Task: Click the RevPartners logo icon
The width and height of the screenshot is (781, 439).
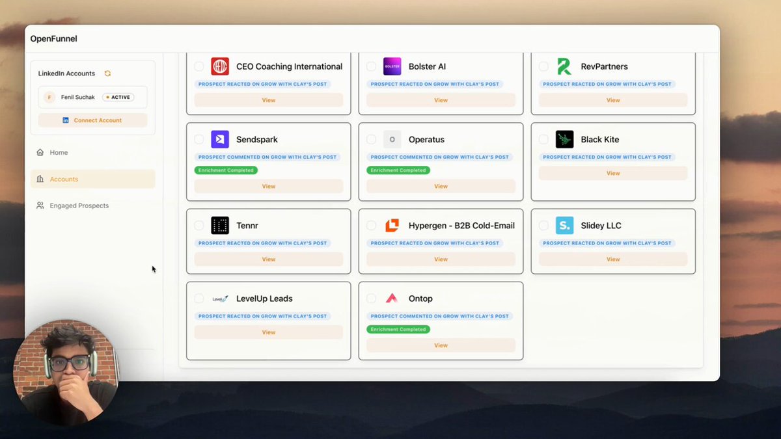Action: [x=564, y=66]
